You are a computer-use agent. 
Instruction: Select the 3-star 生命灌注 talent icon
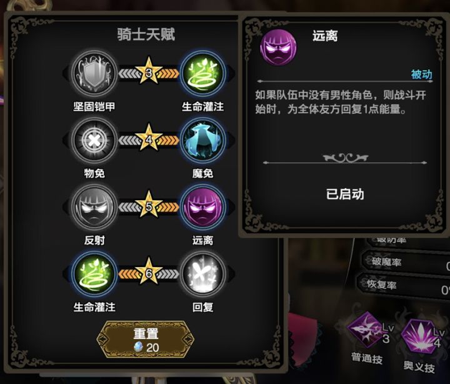click(203, 74)
